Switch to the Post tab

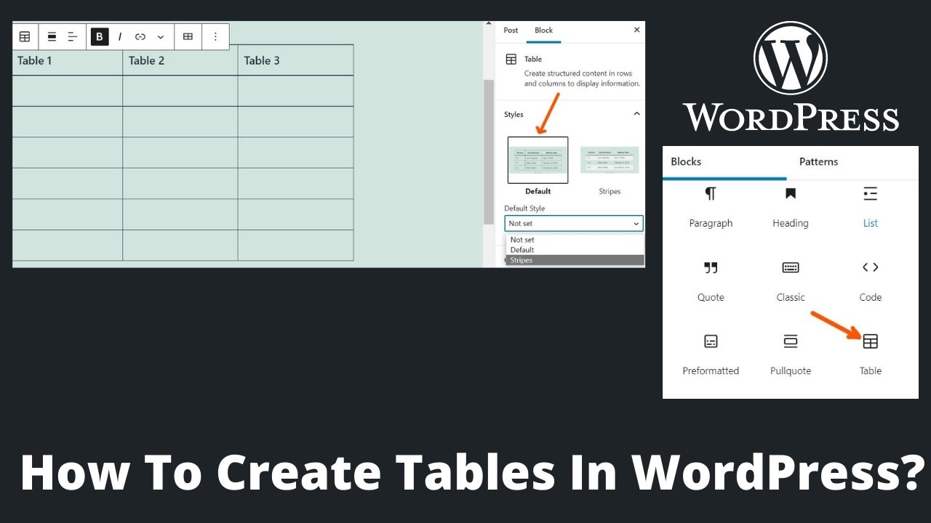coord(510,30)
